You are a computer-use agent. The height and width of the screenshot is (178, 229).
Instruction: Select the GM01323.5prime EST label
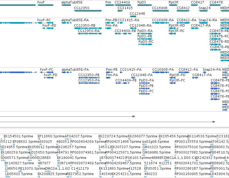[156, 147]
